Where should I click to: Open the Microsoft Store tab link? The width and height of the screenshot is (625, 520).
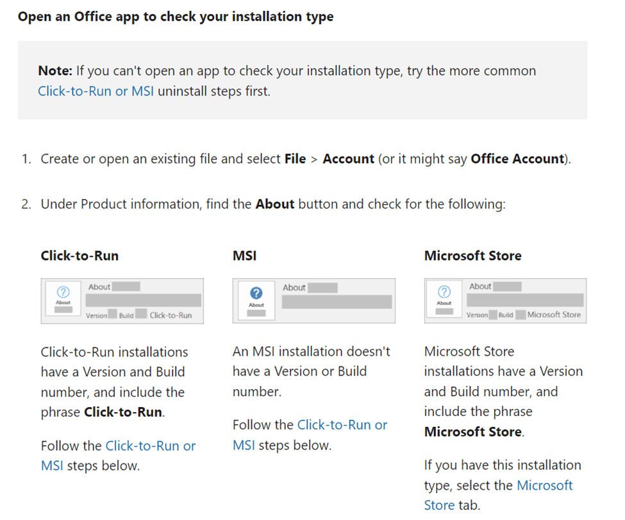[x=544, y=485]
